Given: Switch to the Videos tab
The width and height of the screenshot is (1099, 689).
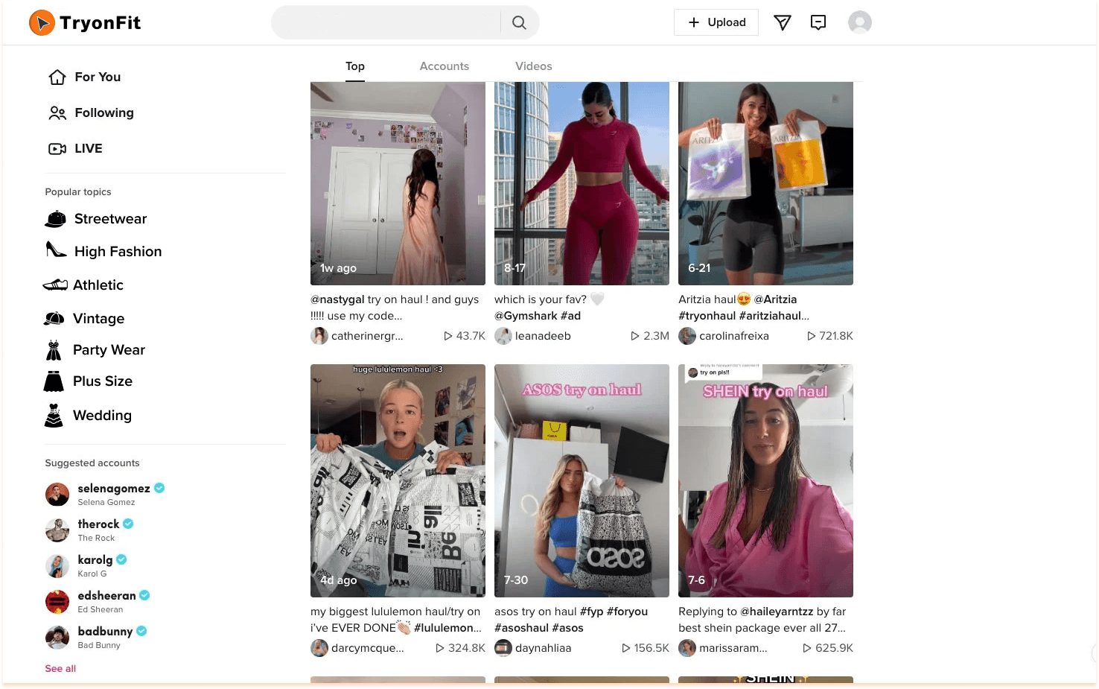Looking at the screenshot, I should 534,66.
